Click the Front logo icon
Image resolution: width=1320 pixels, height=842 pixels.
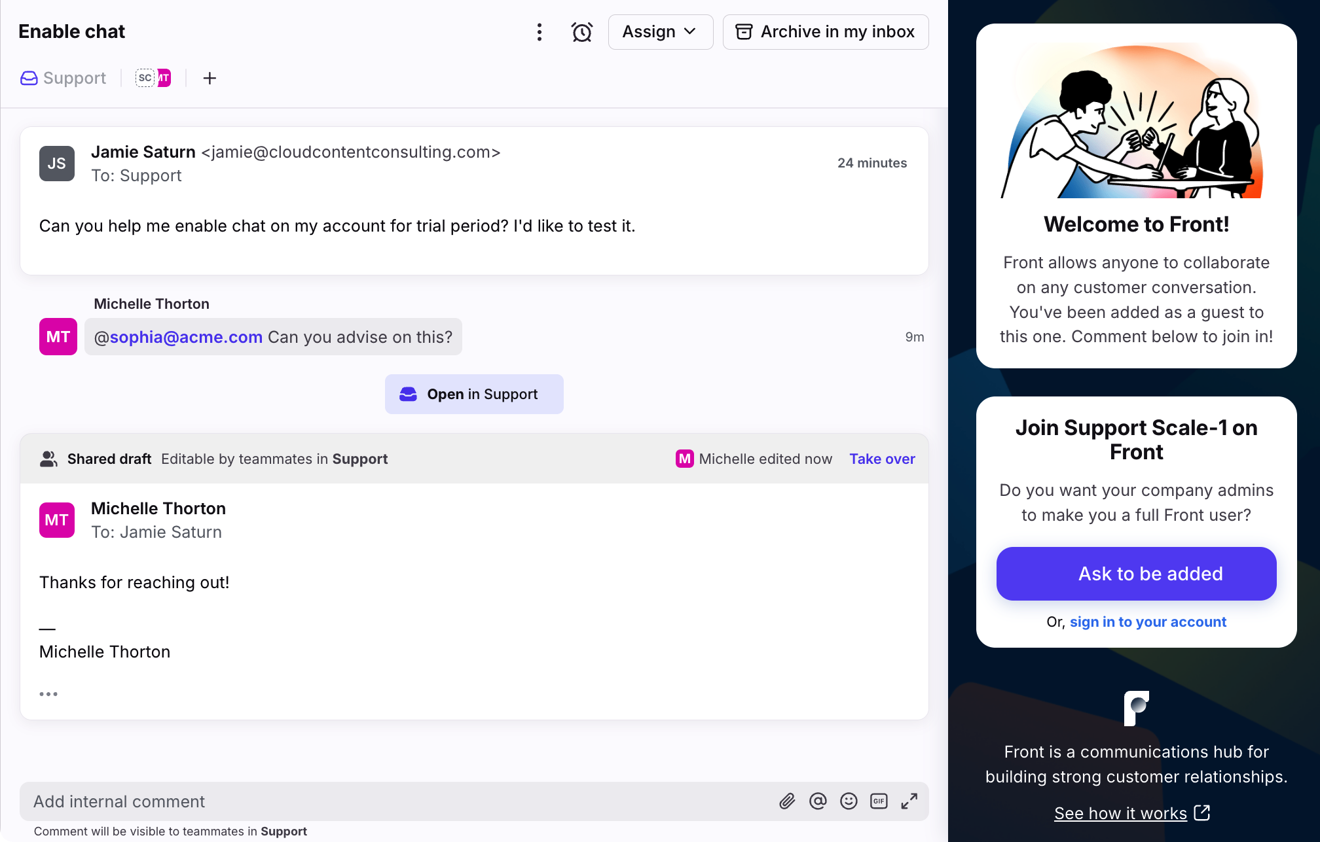click(1137, 709)
